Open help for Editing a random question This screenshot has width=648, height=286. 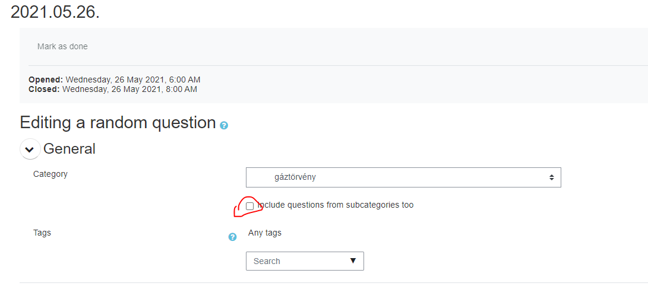(224, 125)
